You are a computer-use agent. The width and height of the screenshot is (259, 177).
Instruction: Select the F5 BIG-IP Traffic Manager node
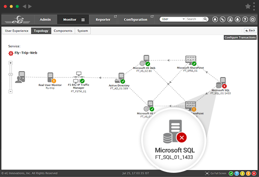pos(78,82)
